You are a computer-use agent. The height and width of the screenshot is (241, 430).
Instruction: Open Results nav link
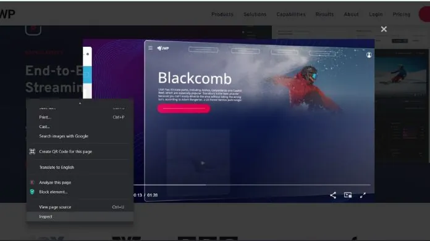click(x=324, y=14)
